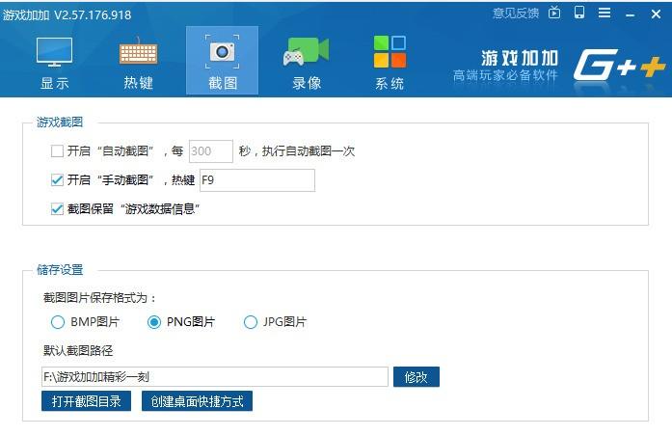This screenshot has height=436, width=672.
Task: Click the F9 hotkey input field
Action: [x=257, y=180]
